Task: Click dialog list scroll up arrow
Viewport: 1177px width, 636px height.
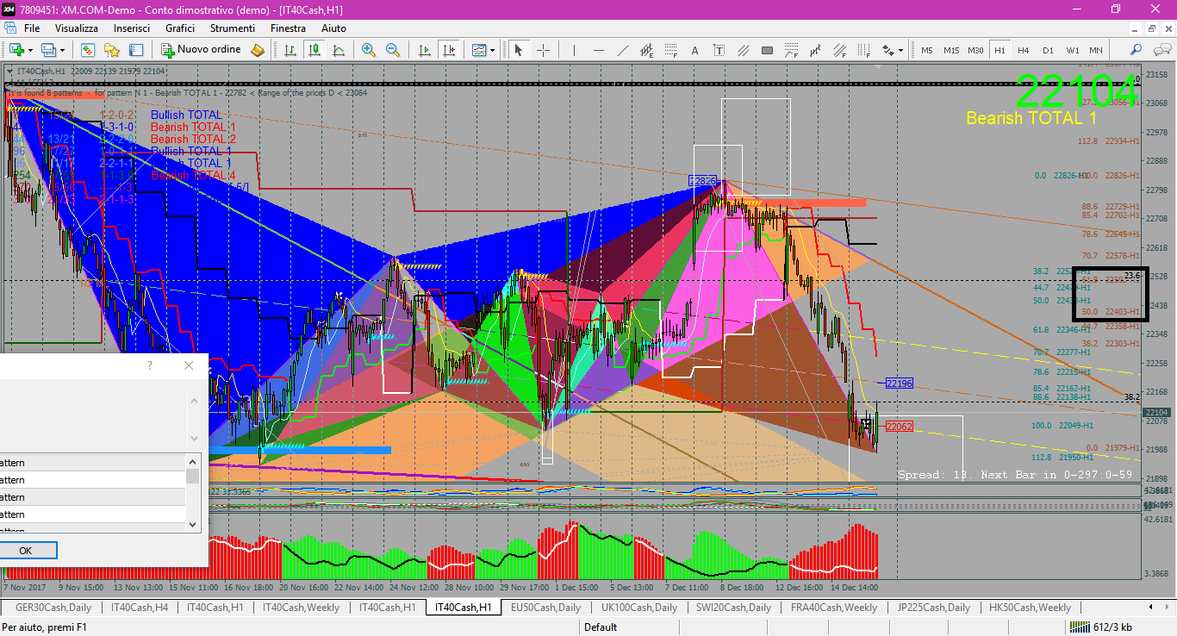Action: point(193,461)
